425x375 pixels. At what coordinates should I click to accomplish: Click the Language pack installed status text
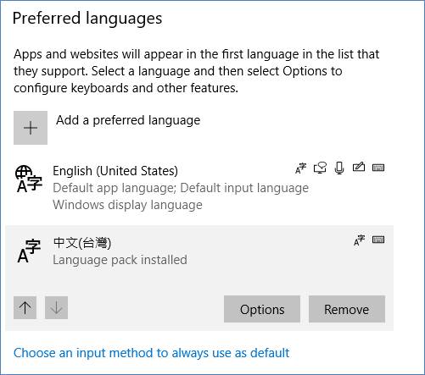pyautogui.click(x=120, y=260)
